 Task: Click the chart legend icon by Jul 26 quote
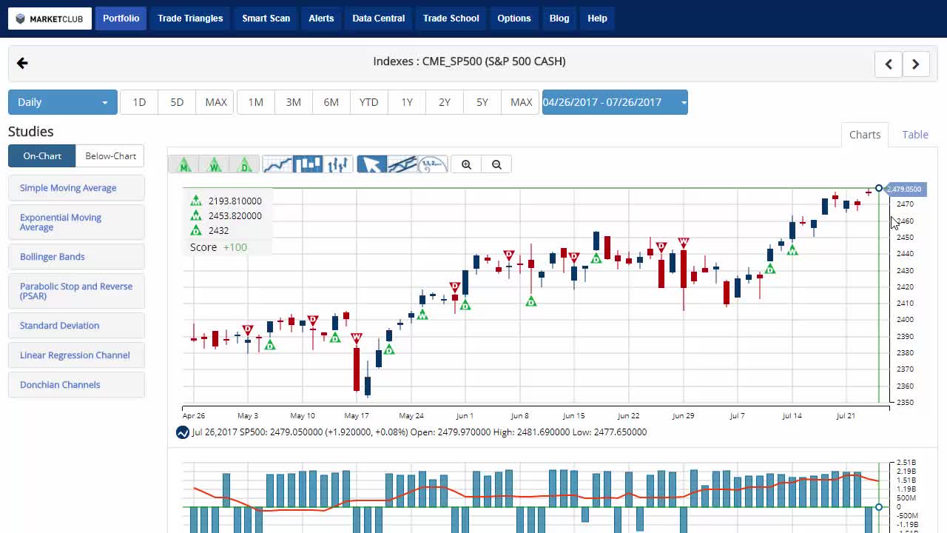point(182,432)
